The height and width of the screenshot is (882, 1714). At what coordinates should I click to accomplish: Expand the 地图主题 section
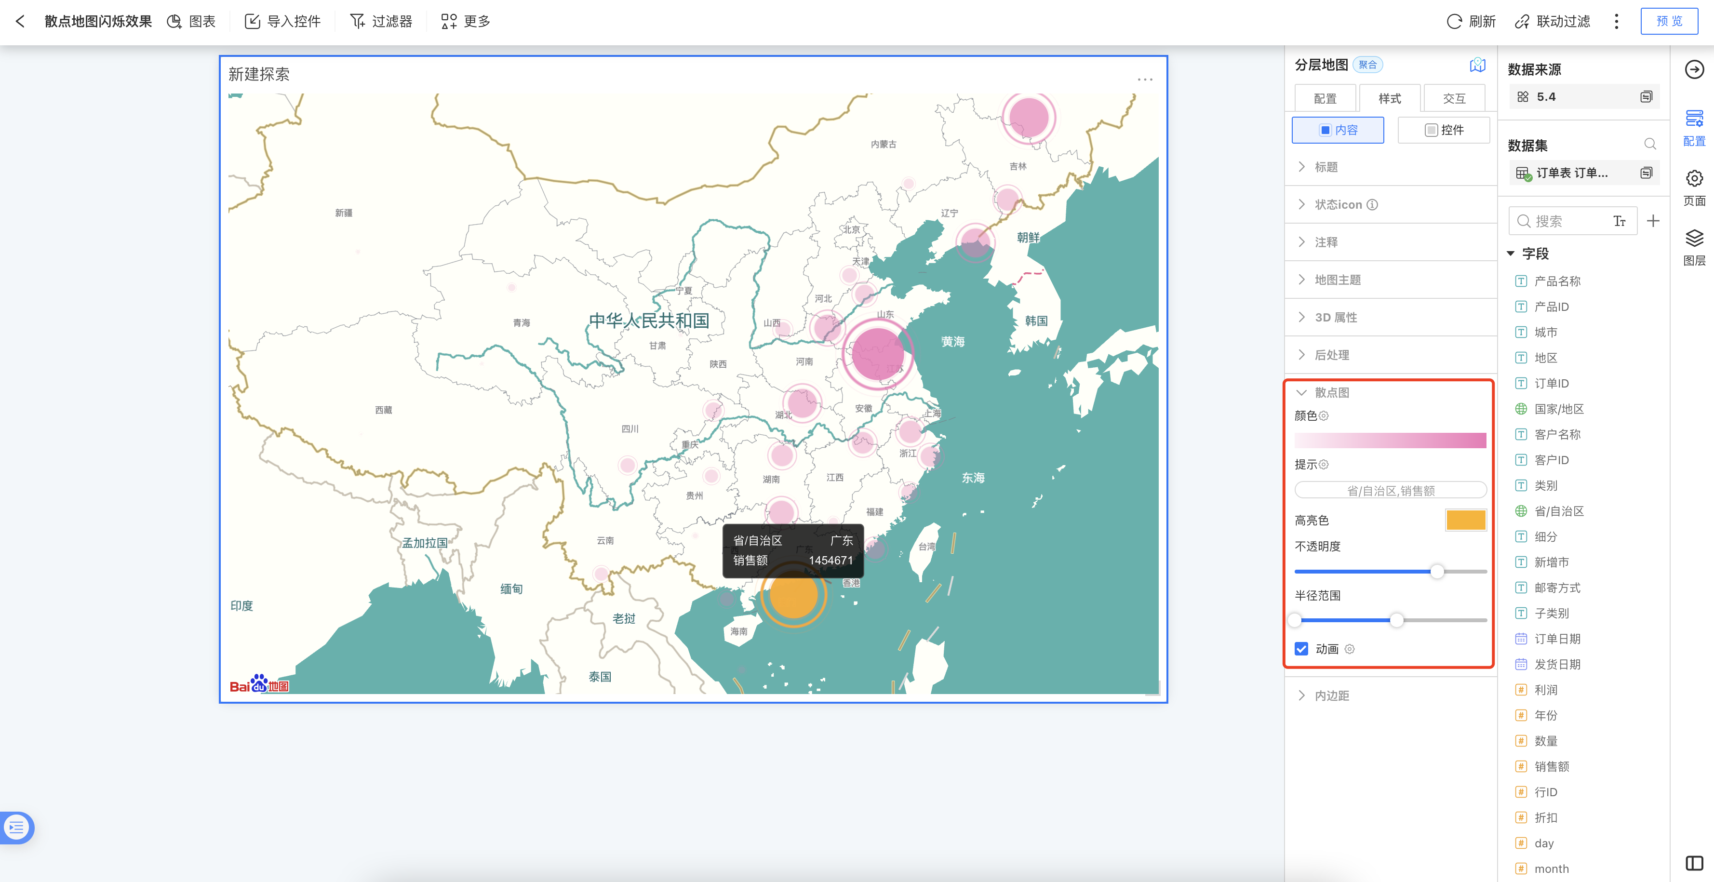[x=1338, y=280]
